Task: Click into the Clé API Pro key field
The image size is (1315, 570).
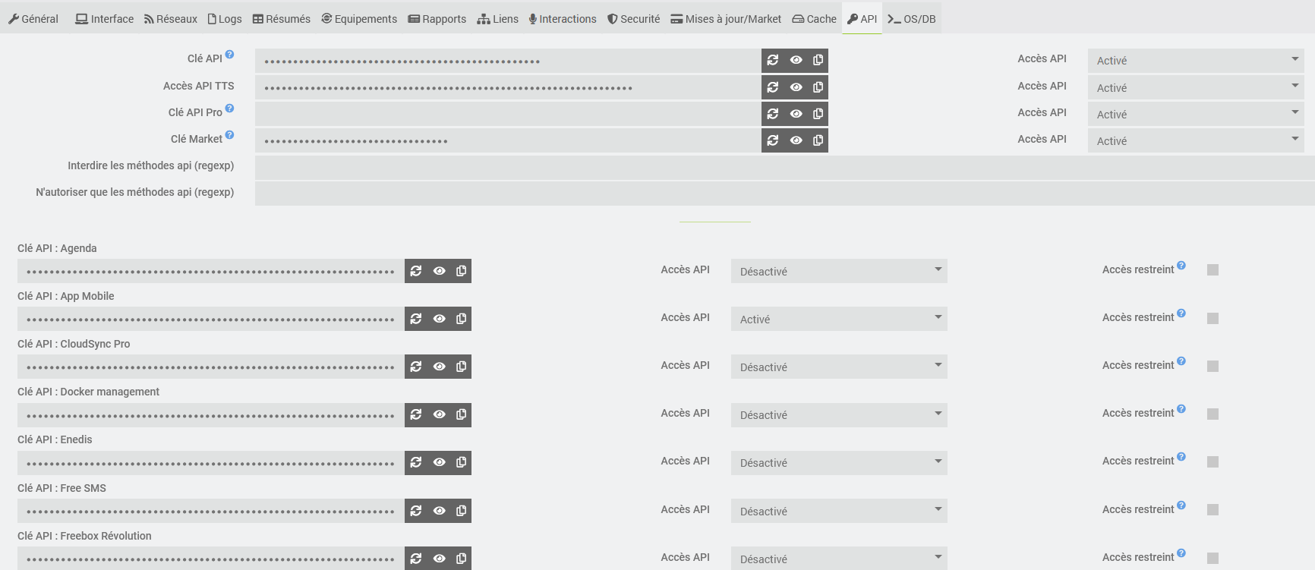Action: [x=508, y=114]
